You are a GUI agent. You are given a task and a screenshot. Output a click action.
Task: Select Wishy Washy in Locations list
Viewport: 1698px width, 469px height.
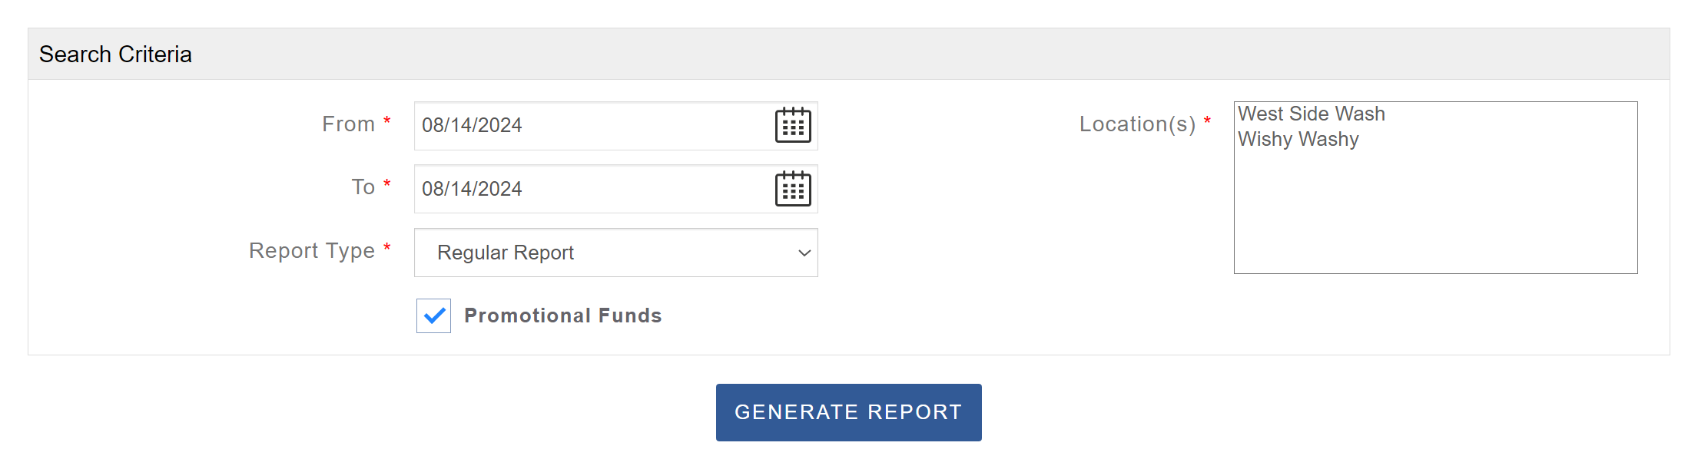(1298, 139)
